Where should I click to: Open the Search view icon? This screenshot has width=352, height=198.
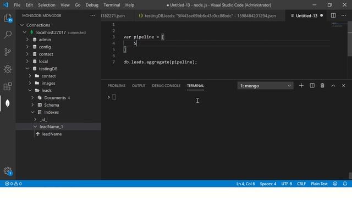click(x=8, y=35)
